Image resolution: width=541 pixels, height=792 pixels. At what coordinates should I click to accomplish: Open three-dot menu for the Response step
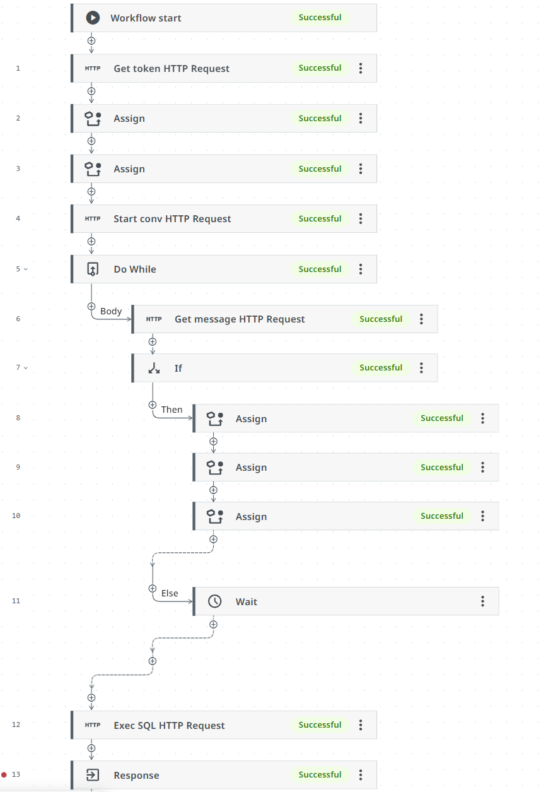point(361,775)
